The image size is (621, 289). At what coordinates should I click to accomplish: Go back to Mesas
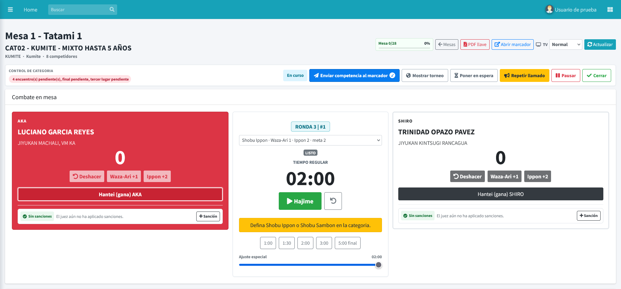[x=447, y=44]
